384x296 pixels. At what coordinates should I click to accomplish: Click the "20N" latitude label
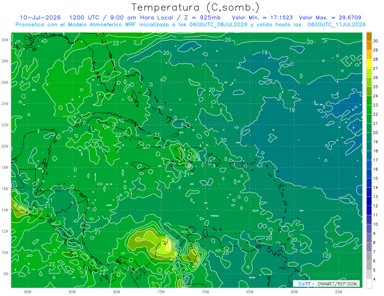(x=5, y=146)
